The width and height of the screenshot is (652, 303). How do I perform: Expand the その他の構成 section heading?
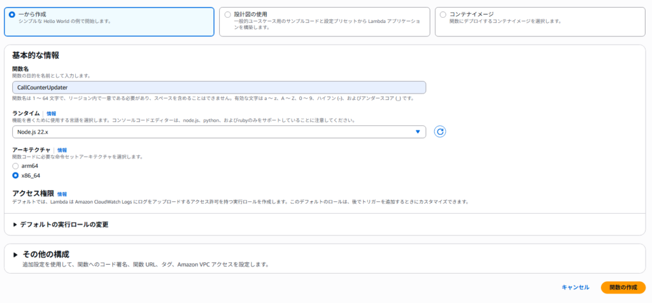pyautogui.click(x=46, y=255)
